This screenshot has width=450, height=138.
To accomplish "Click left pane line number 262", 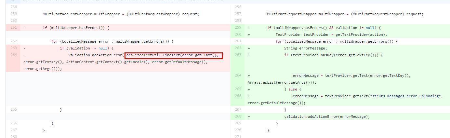I will [13, 41].
